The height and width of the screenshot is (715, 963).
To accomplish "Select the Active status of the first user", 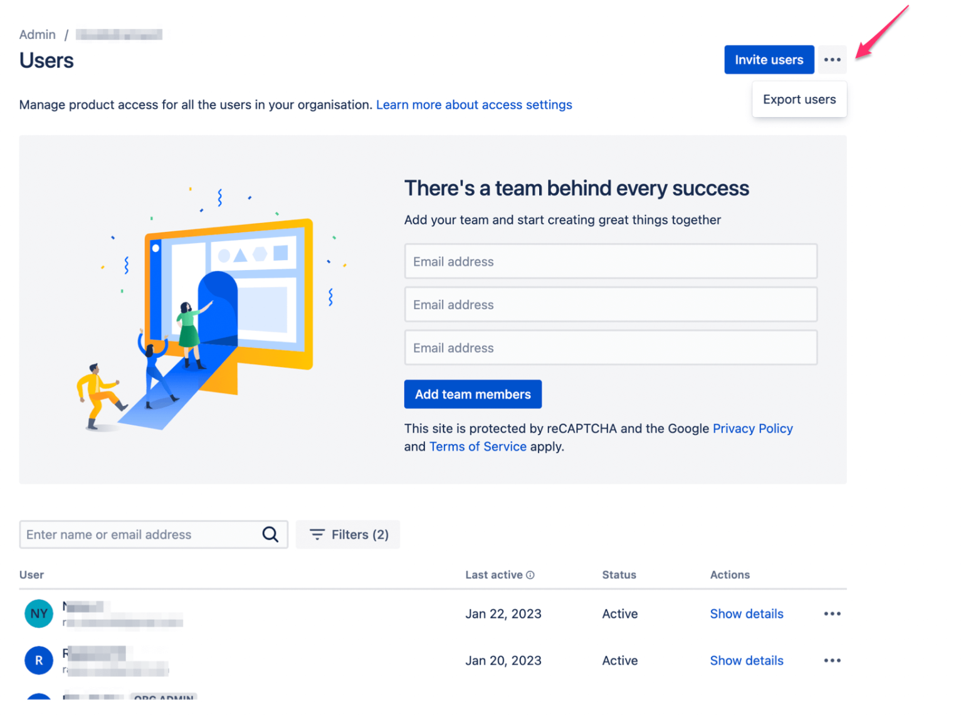I will 619,613.
